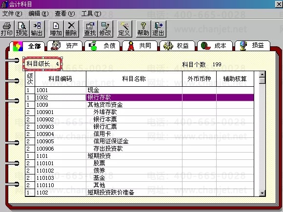Viewport: 283px width, 212px height.
Task: Open the 文件 menu
Action: click(12, 14)
